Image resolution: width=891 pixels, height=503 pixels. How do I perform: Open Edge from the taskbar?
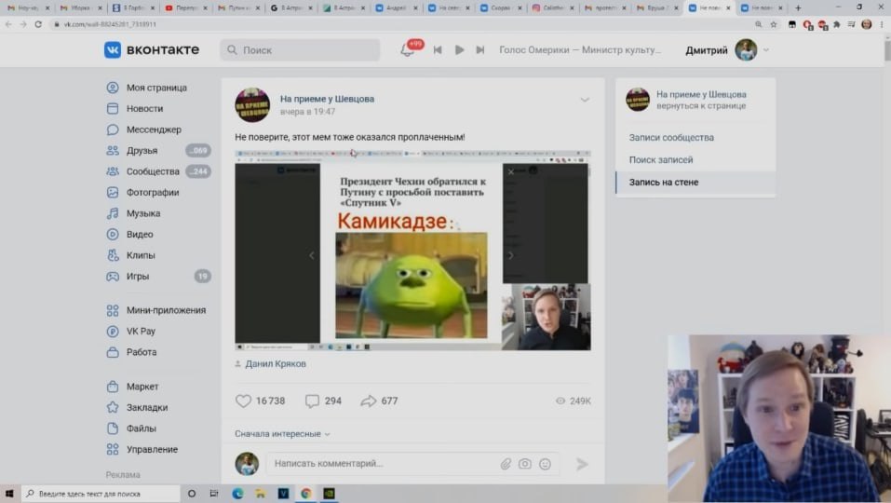pyautogui.click(x=237, y=494)
